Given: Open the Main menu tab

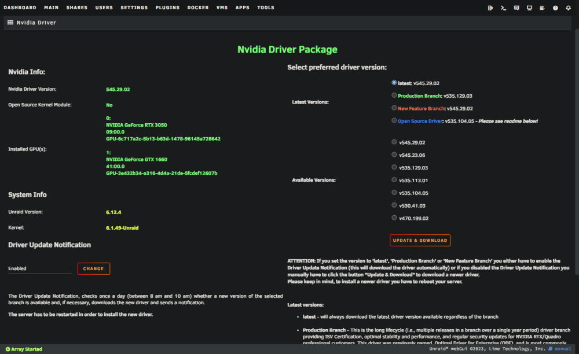Looking at the screenshot, I should click(52, 8).
